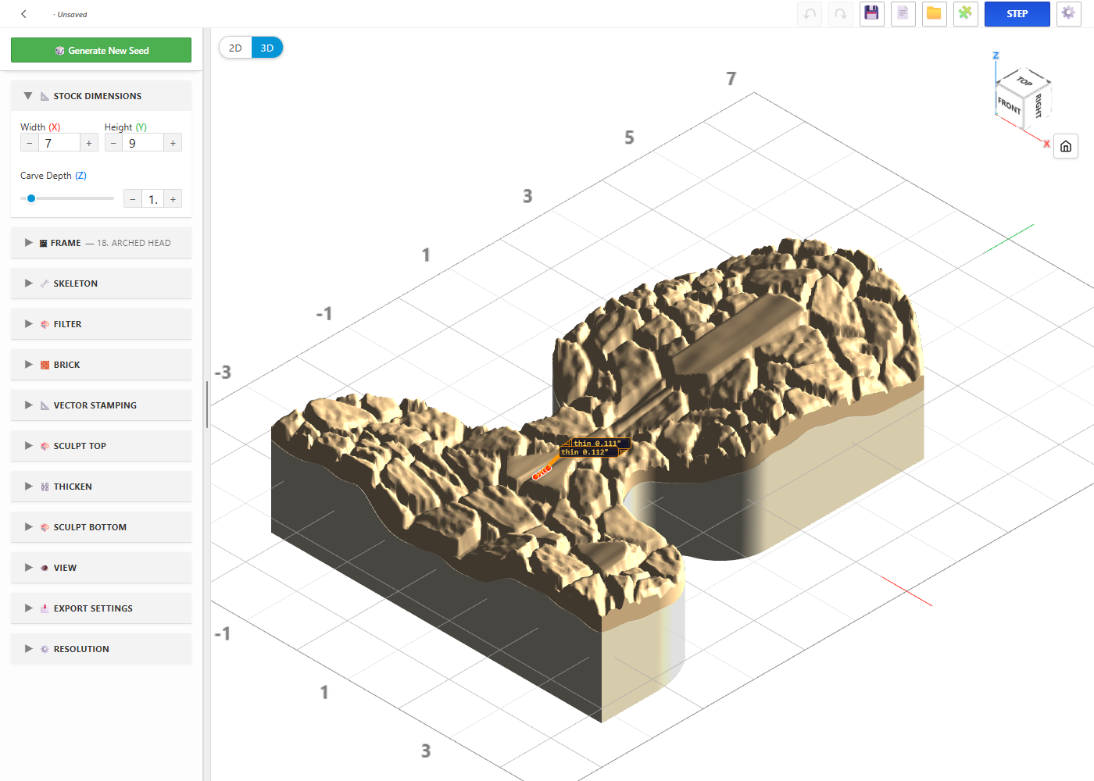Click the Thicken section icon
This screenshot has width=1094, height=781.
pyautogui.click(x=45, y=487)
